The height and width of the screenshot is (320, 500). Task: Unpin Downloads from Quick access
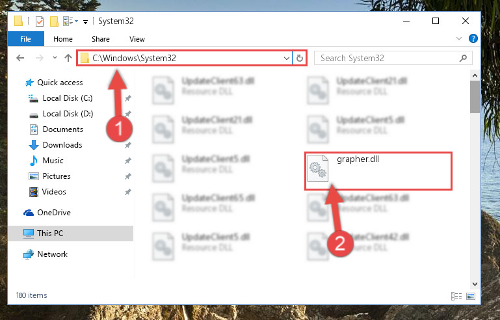click(128, 145)
